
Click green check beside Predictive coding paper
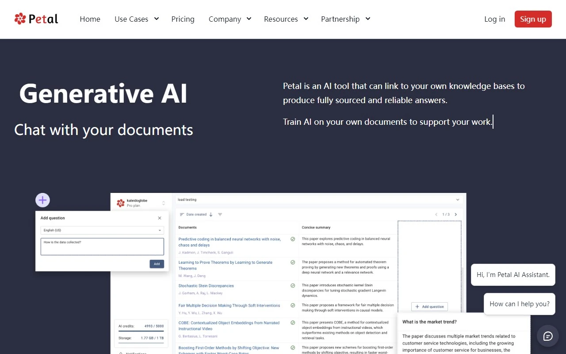pos(293,239)
